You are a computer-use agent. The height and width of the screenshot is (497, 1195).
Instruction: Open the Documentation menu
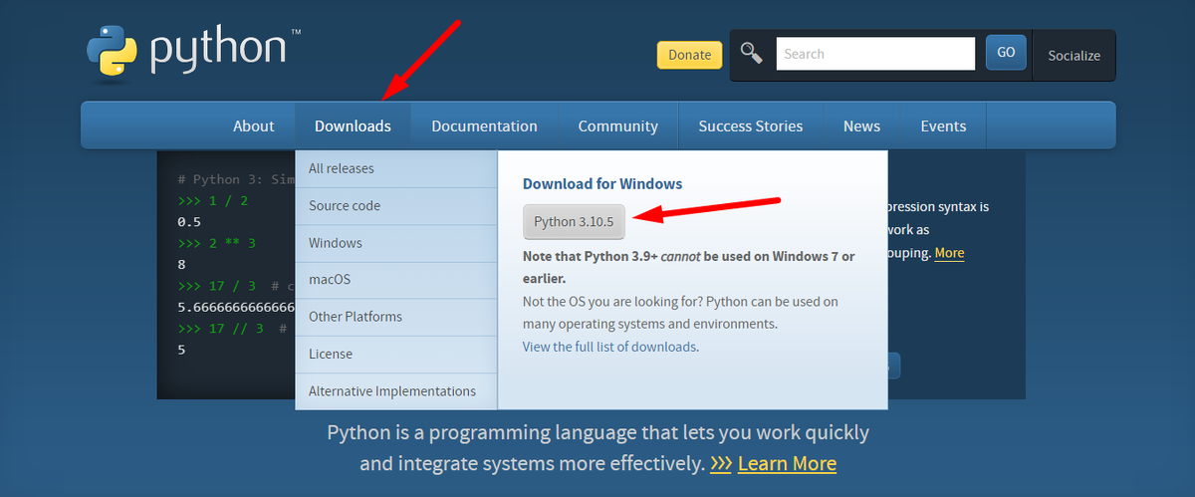484,125
